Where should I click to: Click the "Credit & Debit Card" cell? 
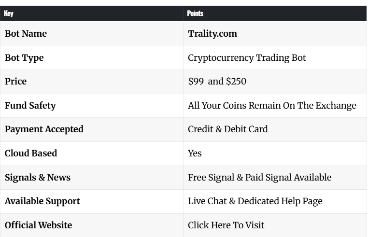[228, 129]
